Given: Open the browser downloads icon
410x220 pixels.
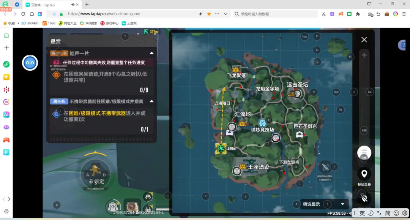Looking at the screenshot, I should pos(370,14).
